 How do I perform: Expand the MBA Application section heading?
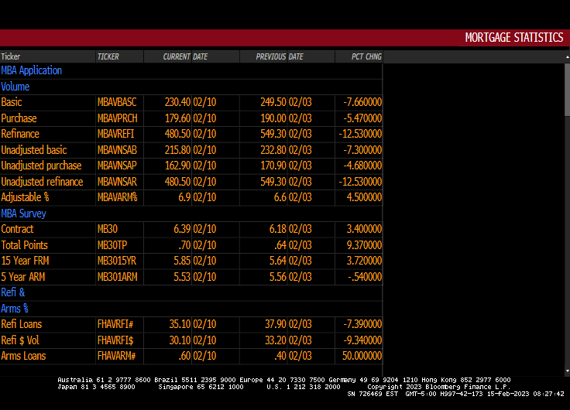pyautogui.click(x=32, y=70)
